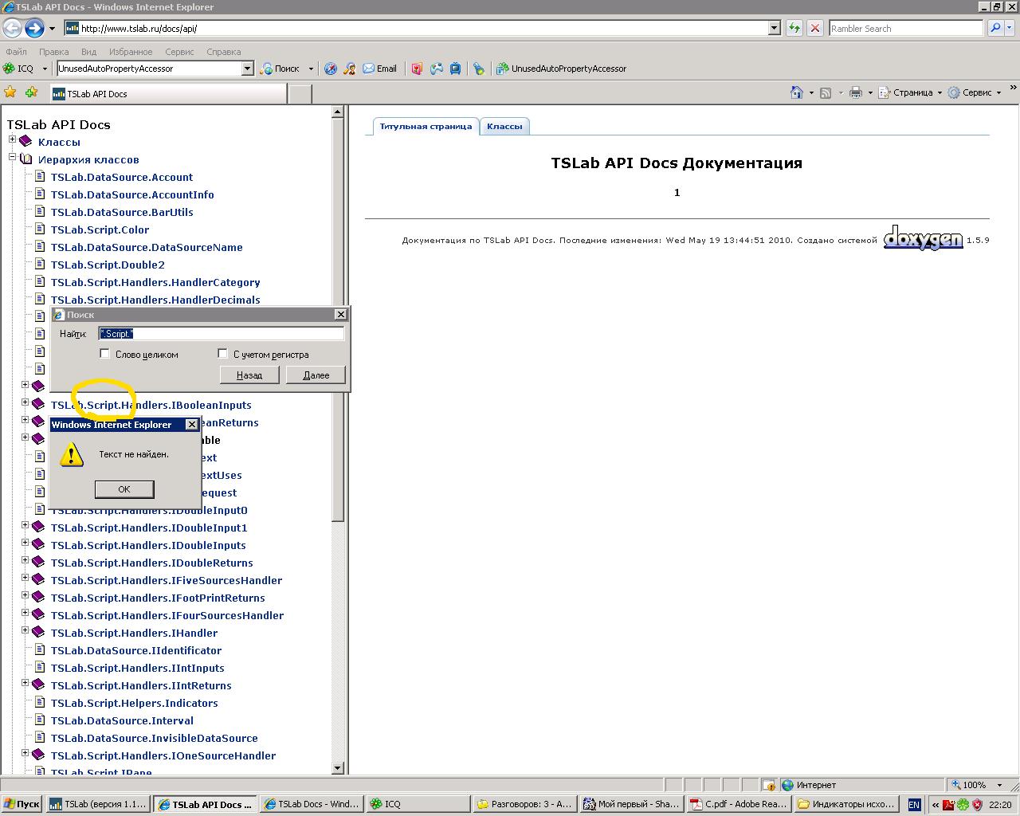Click OK in the 'Текст не найден' dialog
This screenshot has width=1020, height=816.
[124, 489]
